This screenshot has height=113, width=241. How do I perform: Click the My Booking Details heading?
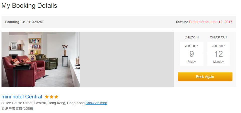click(29, 6)
